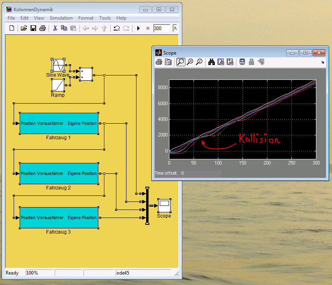Open a model with the Open folder icon
332x285 pixels.
24,28
